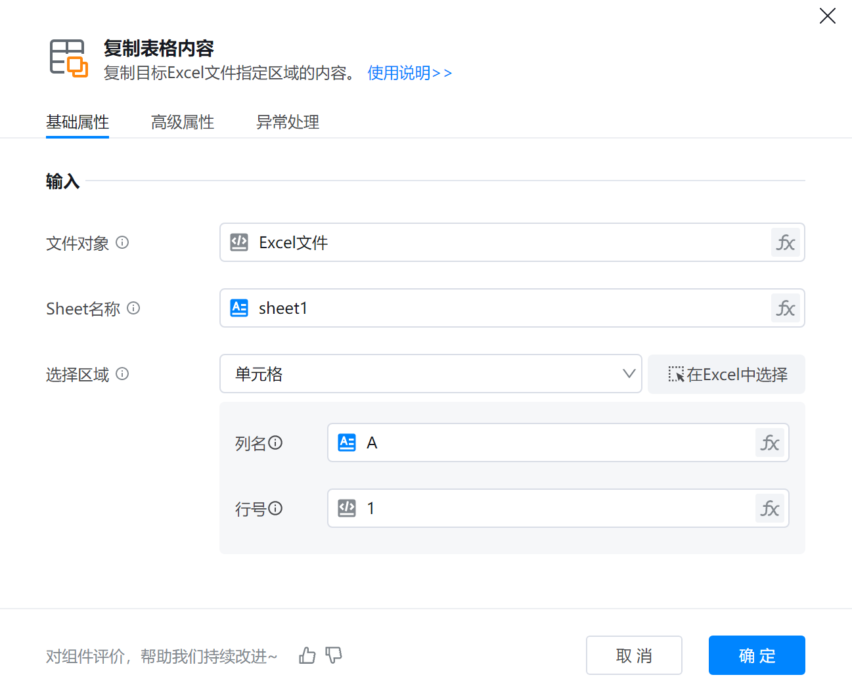The width and height of the screenshot is (852, 692).
Task: Click the Sheet名称 input field with sheet1
Action: (499, 309)
